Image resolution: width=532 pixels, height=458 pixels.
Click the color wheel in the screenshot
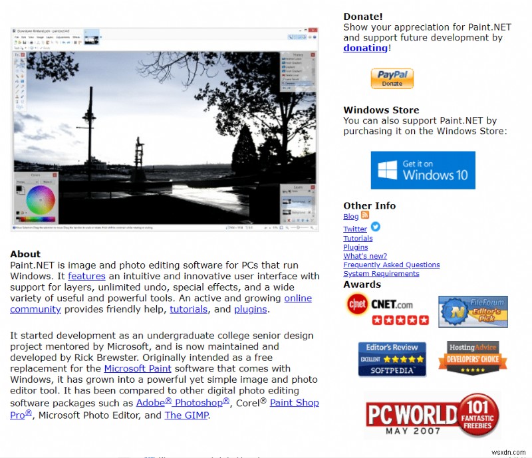click(41, 200)
